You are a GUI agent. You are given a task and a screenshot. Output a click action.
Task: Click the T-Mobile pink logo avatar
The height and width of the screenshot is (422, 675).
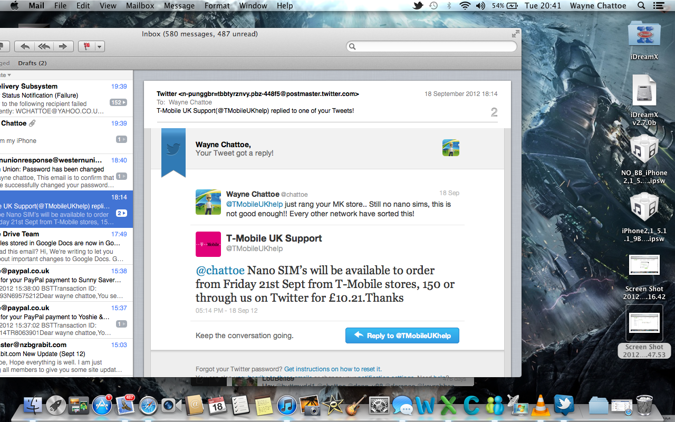point(208,244)
